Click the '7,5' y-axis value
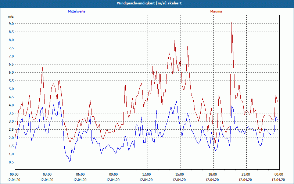 [11, 48]
